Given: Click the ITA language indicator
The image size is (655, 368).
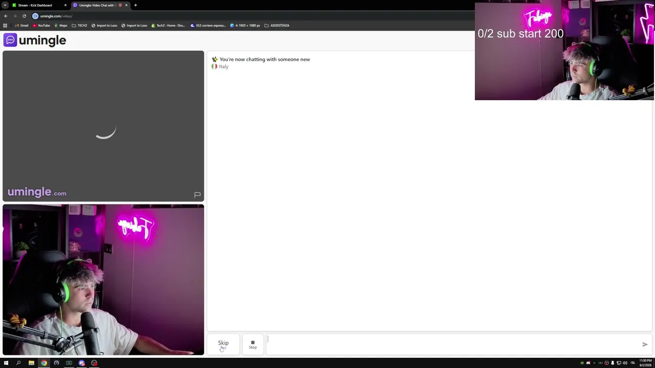Looking at the screenshot, I should [632, 363].
